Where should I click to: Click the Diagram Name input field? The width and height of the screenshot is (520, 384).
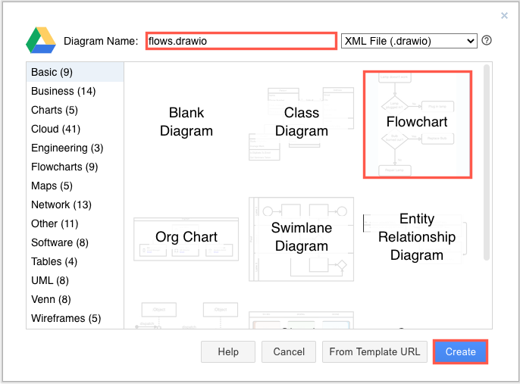tap(241, 41)
